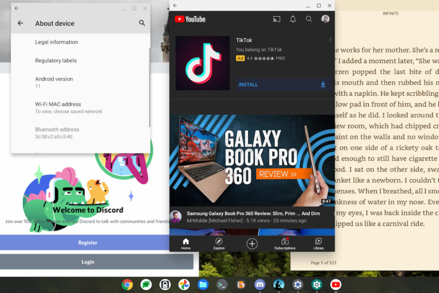
Task: Open the orange app icon on the shelf
Action: pos(241,284)
